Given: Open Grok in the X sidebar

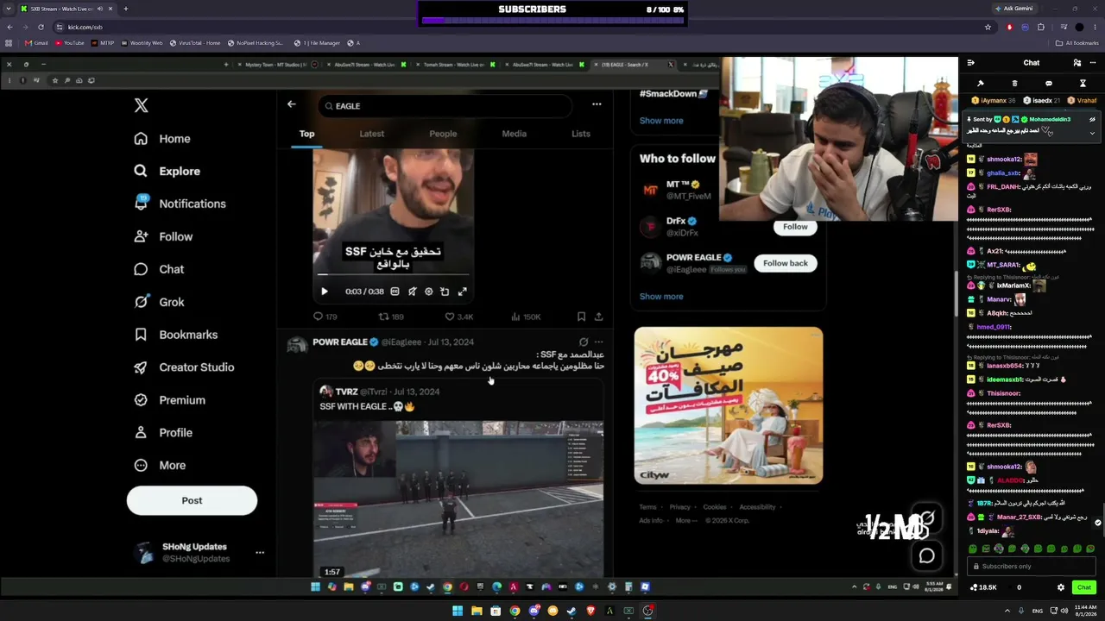Looking at the screenshot, I should tap(159, 302).
